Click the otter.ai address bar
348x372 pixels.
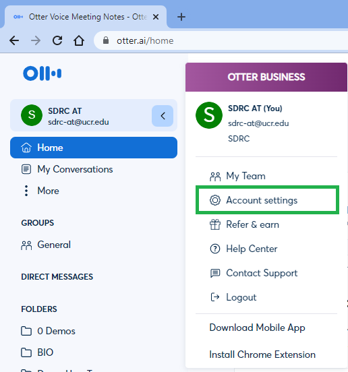tap(221, 40)
